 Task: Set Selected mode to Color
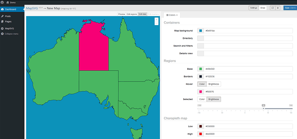click(202, 99)
